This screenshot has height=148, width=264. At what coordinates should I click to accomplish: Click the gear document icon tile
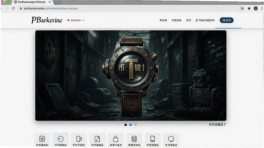[x=42, y=140]
